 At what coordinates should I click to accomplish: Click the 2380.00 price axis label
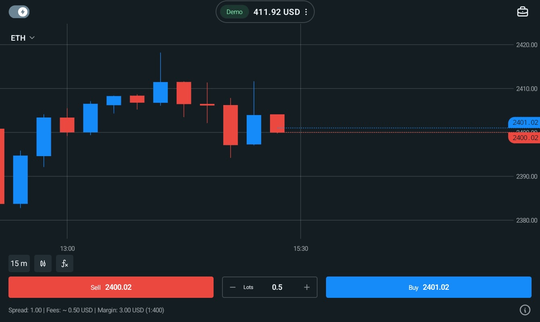(526, 220)
